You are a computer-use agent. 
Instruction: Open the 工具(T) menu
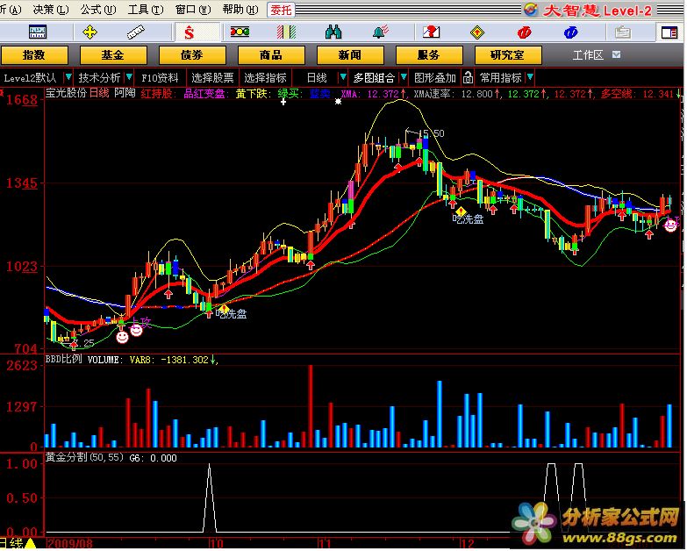(146, 9)
